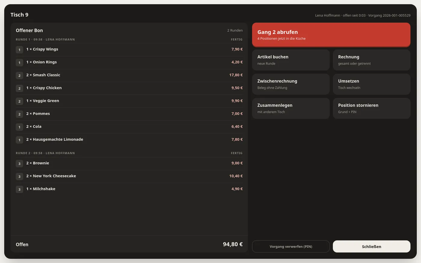Select the 2 × Hausgemachte Limonade row
The height and width of the screenshot is (263, 421).
pos(129,140)
